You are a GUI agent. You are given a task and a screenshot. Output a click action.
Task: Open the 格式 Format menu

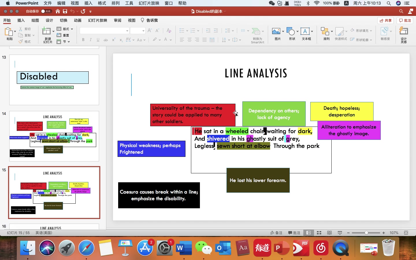click(x=102, y=3)
